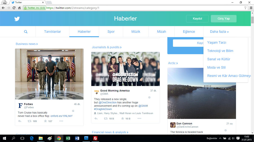This screenshot has width=254, height=142.
Task: Expand Financial news & analysts category
Action: pyautogui.click(x=110, y=132)
